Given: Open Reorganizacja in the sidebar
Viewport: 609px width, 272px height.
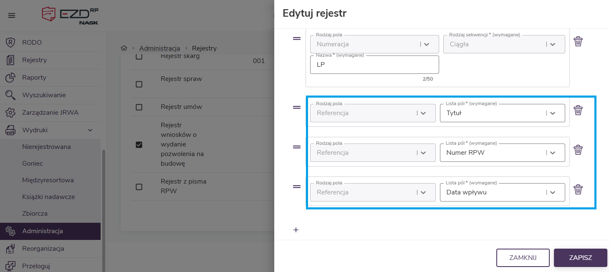Looking at the screenshot, I should [50, 249].
